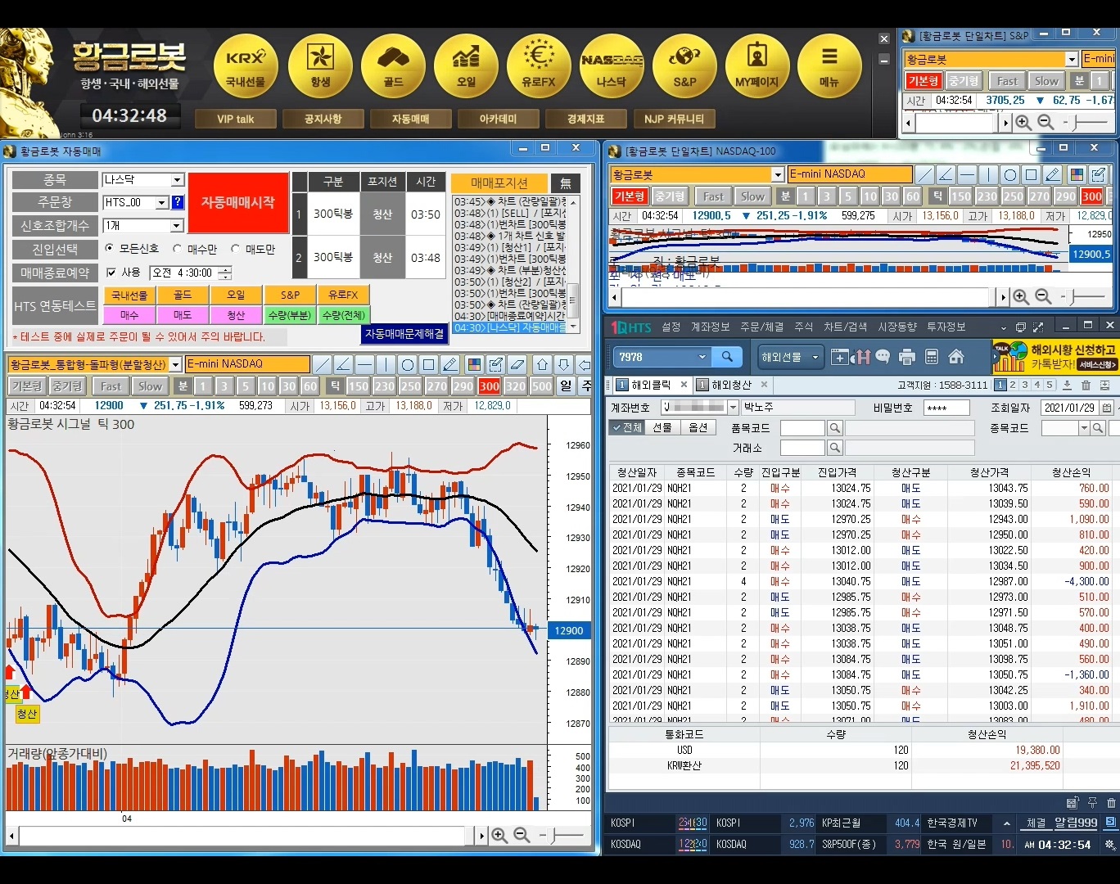Click the 비밀번호 password field
Image resolution: width=1120 pixels, height=884 pixels.
coord(946,408)
